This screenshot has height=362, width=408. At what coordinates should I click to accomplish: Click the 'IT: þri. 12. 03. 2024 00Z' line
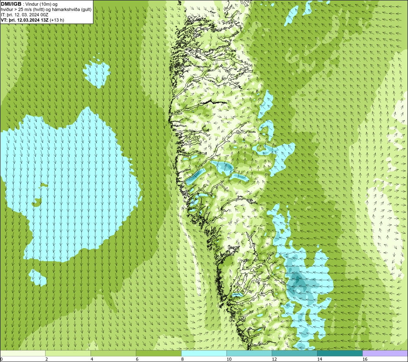24,15
